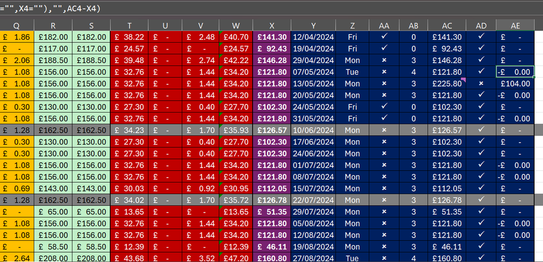Select the £104.00 cell in column AE
Image resolution: width=543 pixels, height=262 pixels.
pos(515,83)
